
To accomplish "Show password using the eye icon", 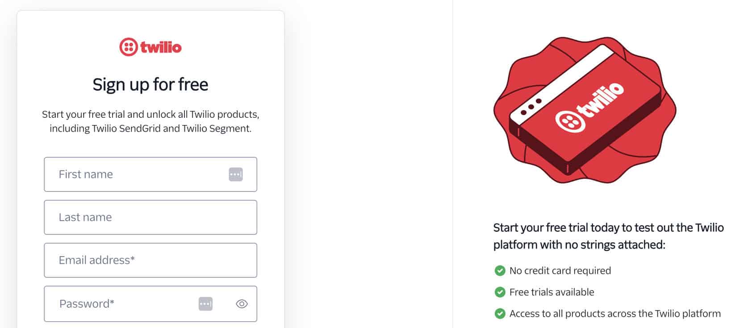I will click(242, 304).
